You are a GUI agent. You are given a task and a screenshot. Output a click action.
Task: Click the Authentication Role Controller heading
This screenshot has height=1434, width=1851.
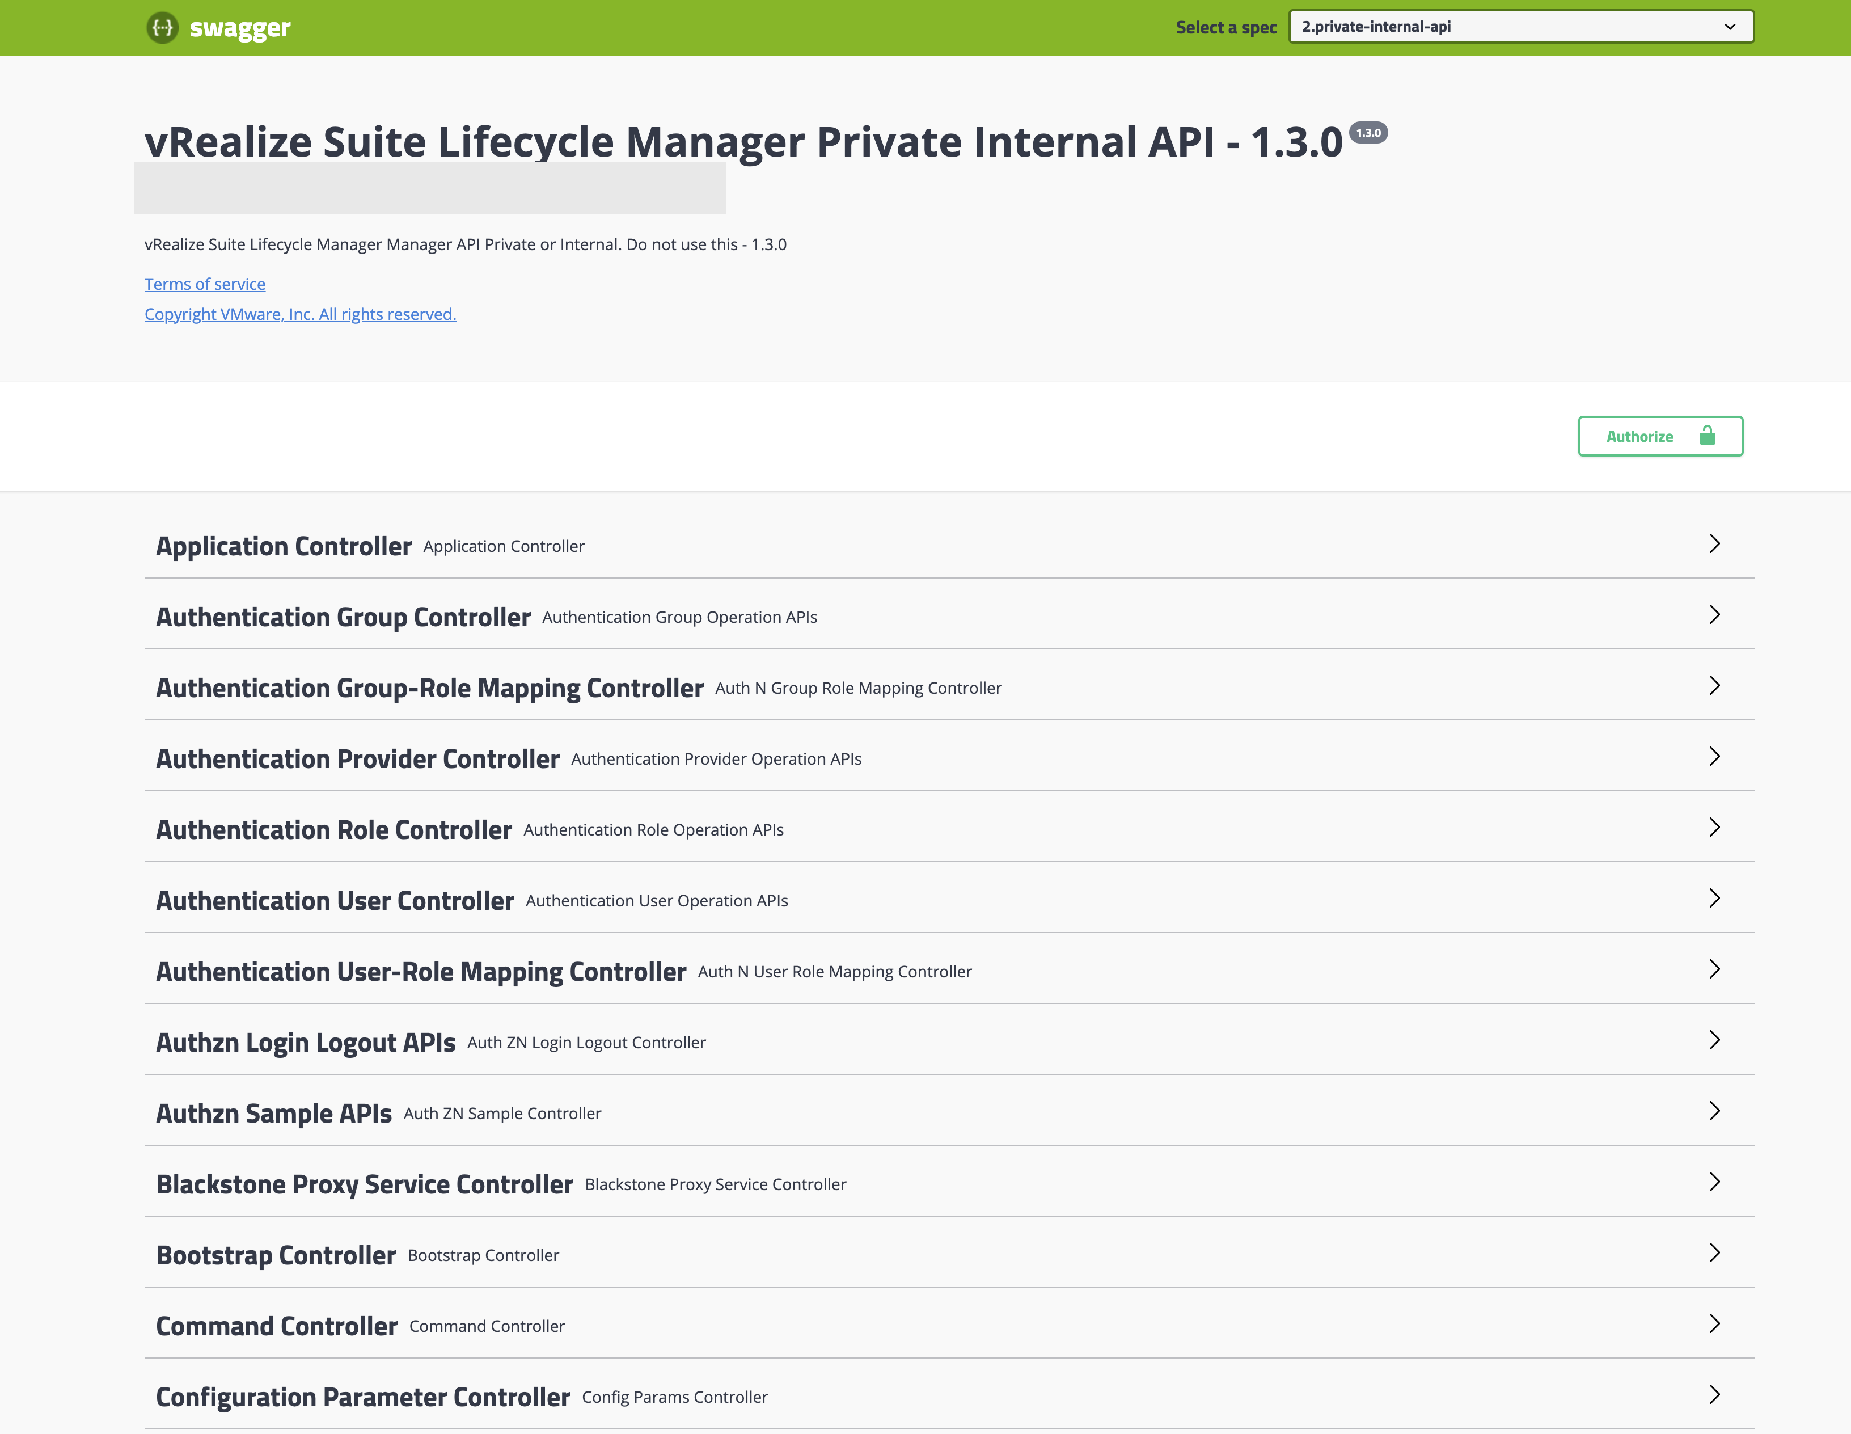click(x=334, y=830)
